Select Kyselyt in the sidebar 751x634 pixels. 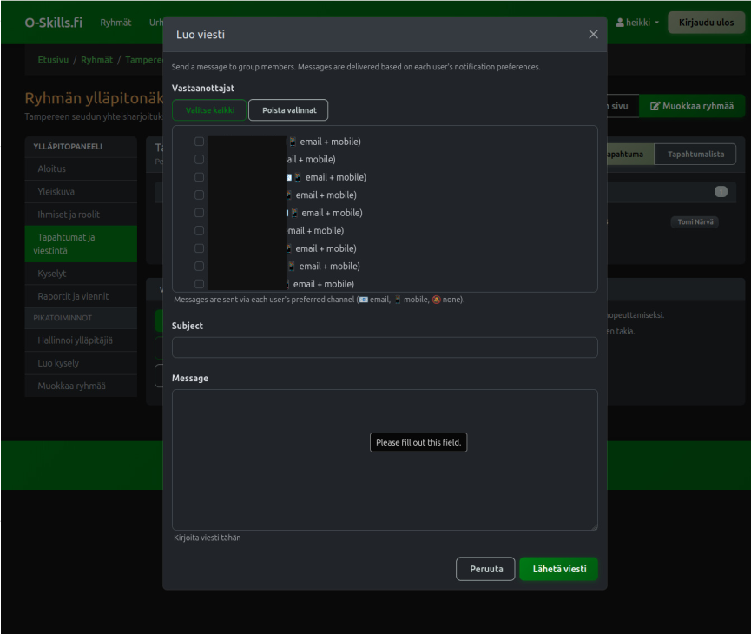click(x=52, y=274)
